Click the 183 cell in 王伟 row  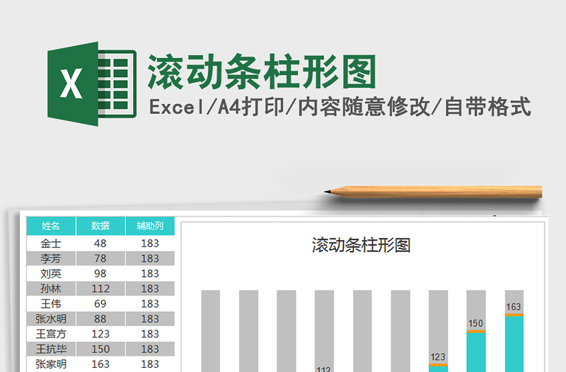click(x=150, y=304)
